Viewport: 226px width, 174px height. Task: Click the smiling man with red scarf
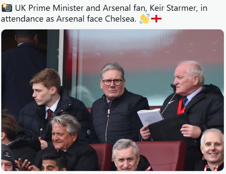point(212,150)
